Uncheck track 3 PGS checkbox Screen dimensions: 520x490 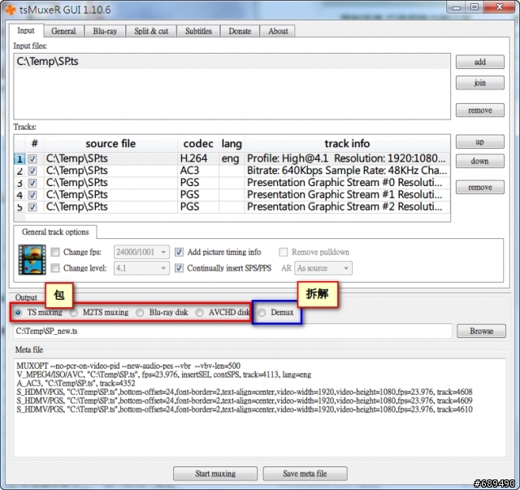[32, 183]
